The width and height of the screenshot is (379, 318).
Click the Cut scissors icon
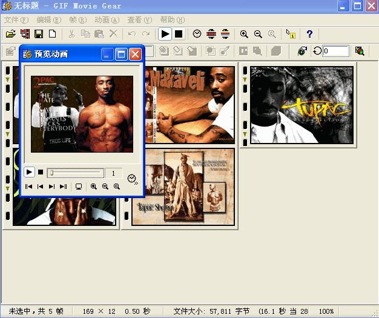click(72, 34)
